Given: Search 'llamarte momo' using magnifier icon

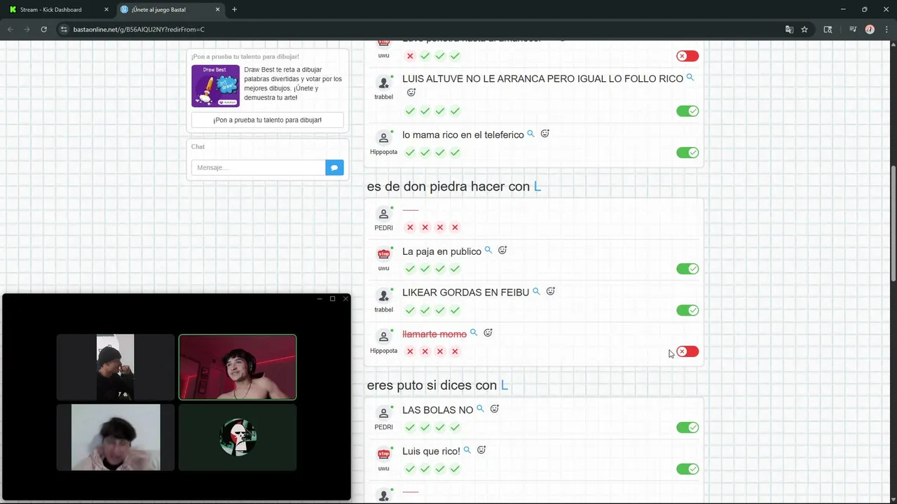Looking at the screenshot, I should click(474, 333).
